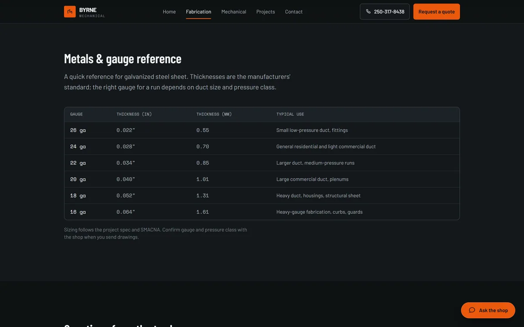Open the Ask the shop chat button
This screenshot has height=327, width=524.
[x=488, y=310]
